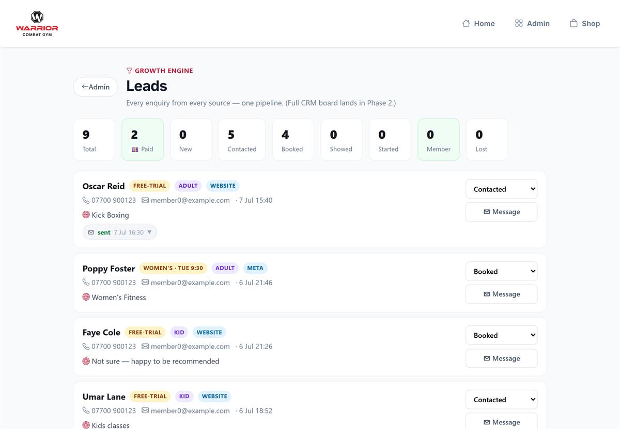Click target icon beside Not sure text
Screen dimensions: 620x429
[86, 361]
